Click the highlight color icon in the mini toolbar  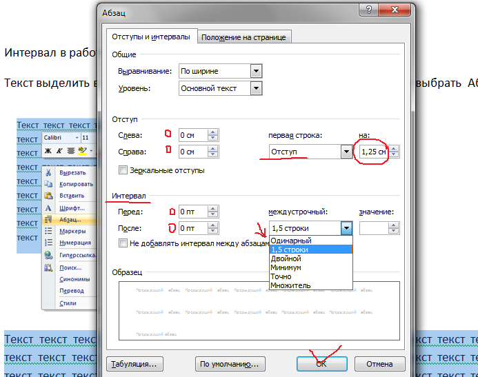[x=82, y=150]
